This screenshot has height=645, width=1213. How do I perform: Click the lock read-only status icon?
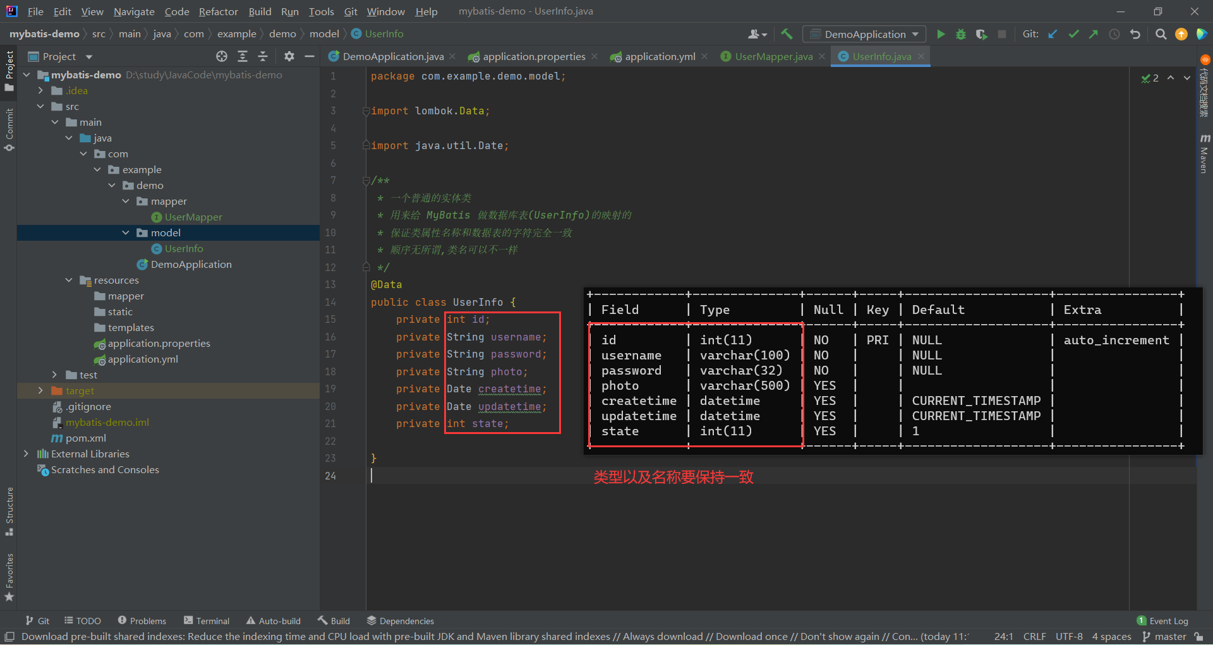[1199, 637]
